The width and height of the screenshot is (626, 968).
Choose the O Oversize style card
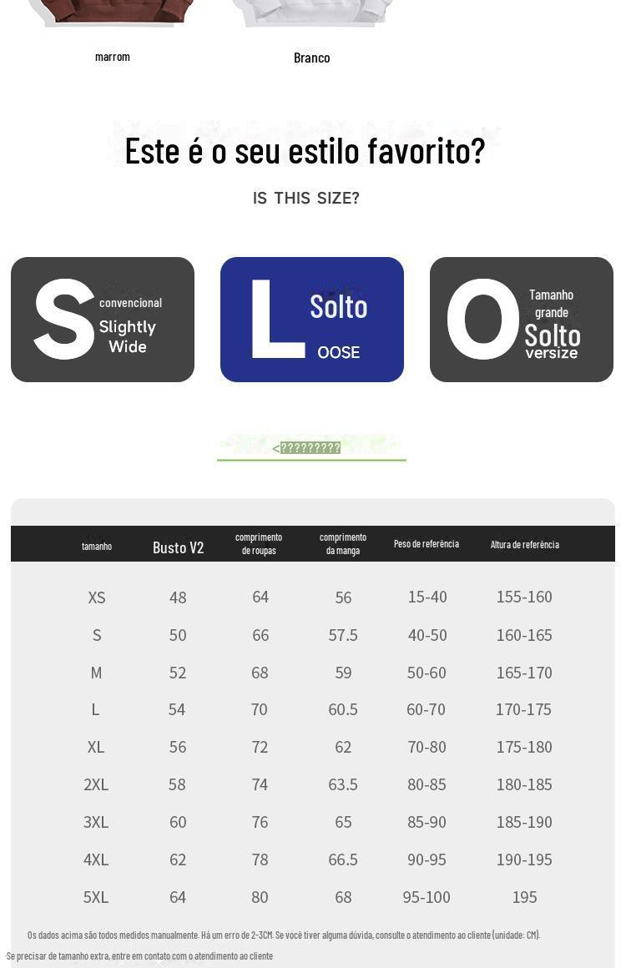tap(522, 320)
